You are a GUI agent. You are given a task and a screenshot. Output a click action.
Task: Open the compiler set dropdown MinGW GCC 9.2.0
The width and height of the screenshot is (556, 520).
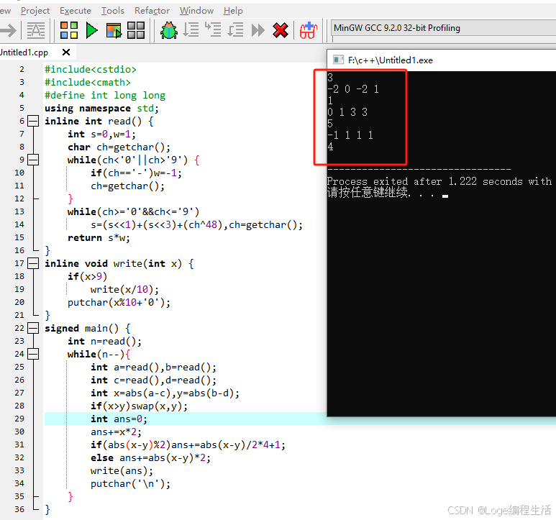point(443,28)
